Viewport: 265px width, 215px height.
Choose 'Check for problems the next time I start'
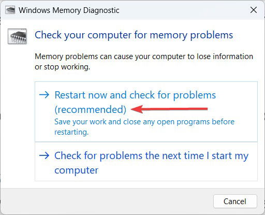pyautogui.click(x=146, y=162)
